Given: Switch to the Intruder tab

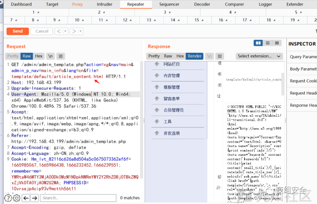Looking at the screenshot, I should (x=104, y=4).
